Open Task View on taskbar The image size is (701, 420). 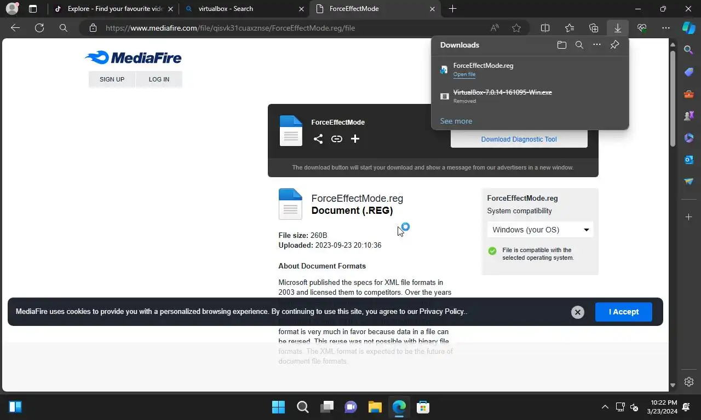(x=327, y=407)
